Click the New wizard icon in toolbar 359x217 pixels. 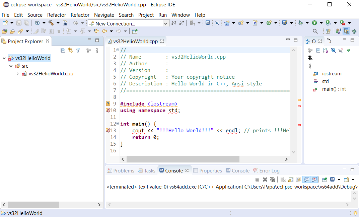(x=5, y=23)
